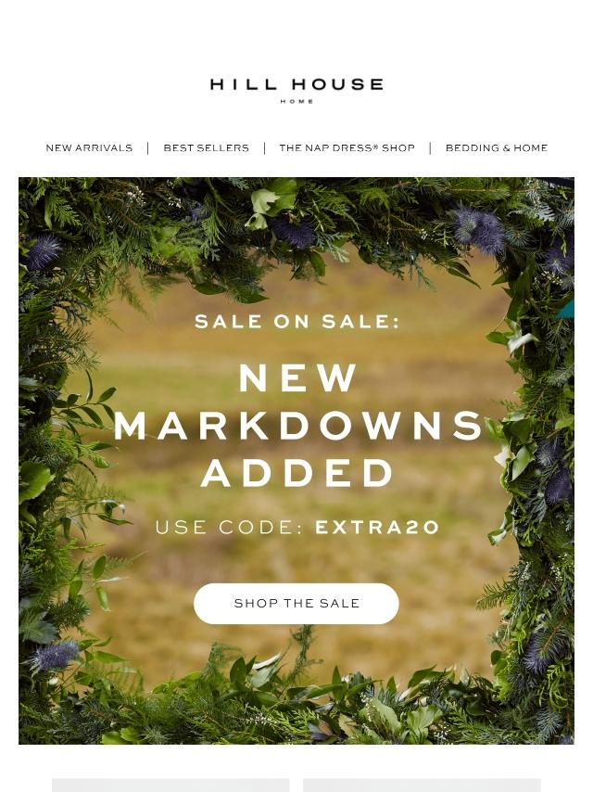Open the left product tile below banner
593x792 pixels.
170,785
